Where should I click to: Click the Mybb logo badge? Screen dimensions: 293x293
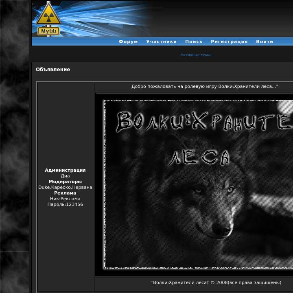[48, 31]
